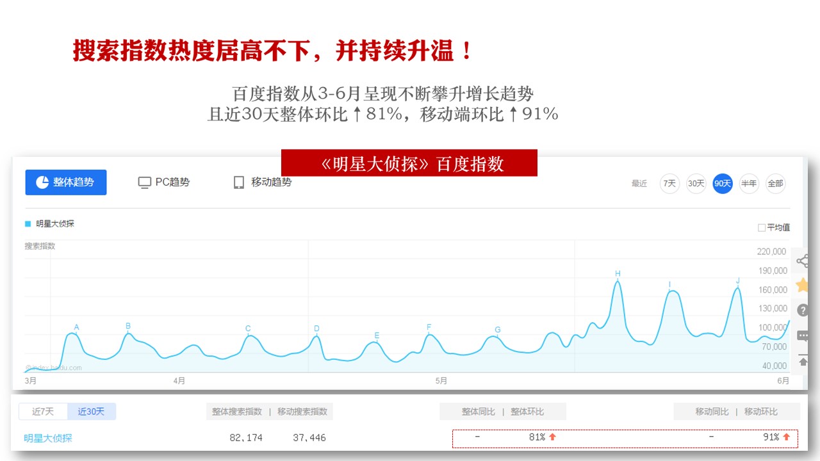Click the 91% mobile change value
Image resolution: width=820 pixels, height=461 pixels.
771,437
